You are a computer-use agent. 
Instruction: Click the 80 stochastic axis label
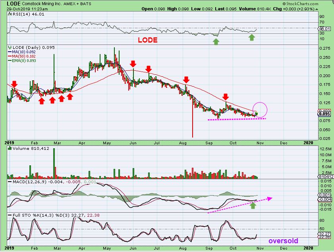click(x=322, y=221)
